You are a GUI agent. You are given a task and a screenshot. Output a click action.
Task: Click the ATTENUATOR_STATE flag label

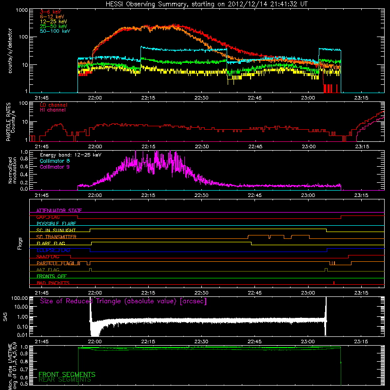click(59, 211)
